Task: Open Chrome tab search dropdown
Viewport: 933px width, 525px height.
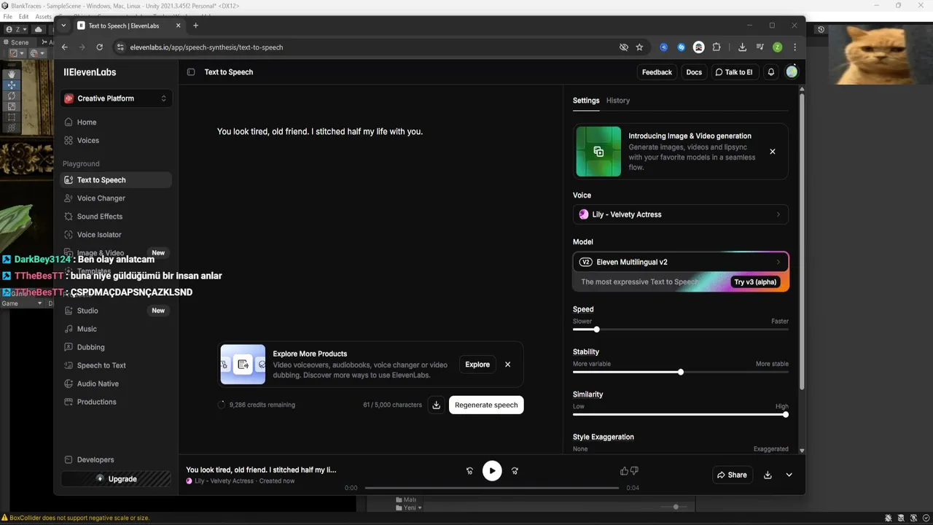Action: [x=63, y=26]
